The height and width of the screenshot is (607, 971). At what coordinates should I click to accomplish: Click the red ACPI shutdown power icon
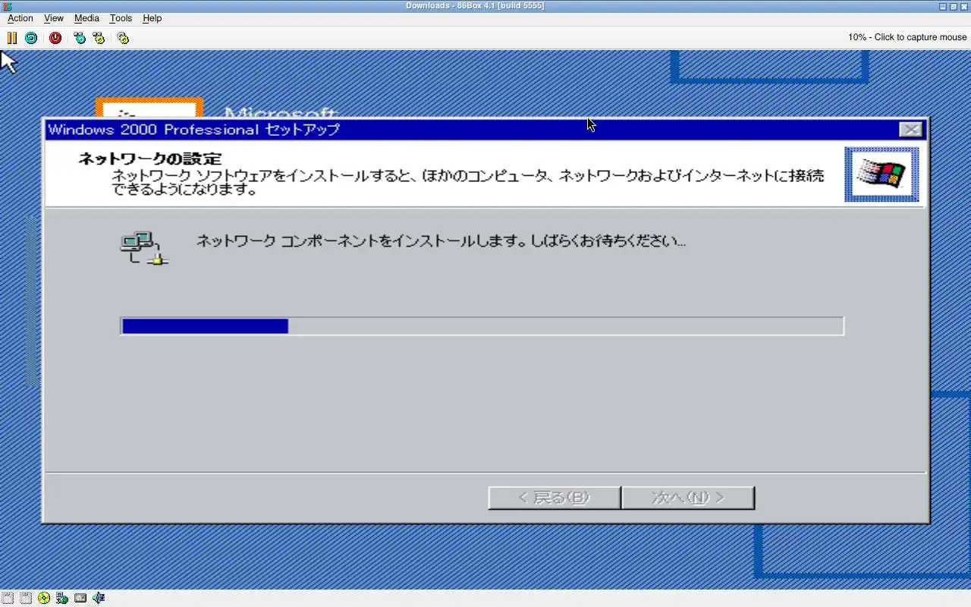[55, 37]
